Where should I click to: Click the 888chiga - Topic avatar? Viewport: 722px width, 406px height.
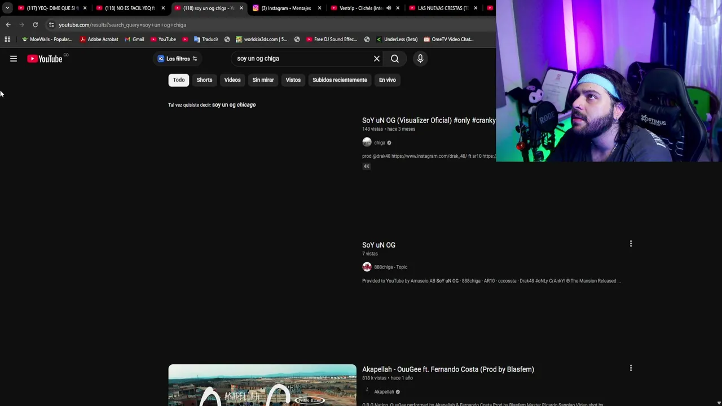[367, 267]
